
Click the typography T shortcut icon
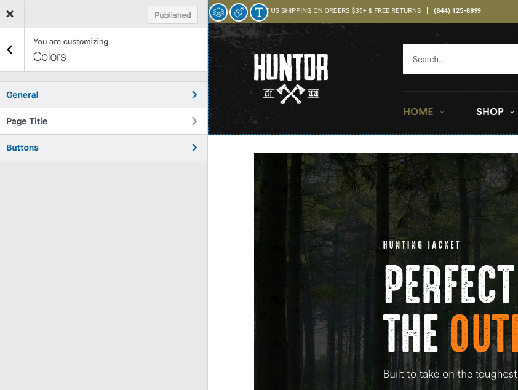(259, 12)
